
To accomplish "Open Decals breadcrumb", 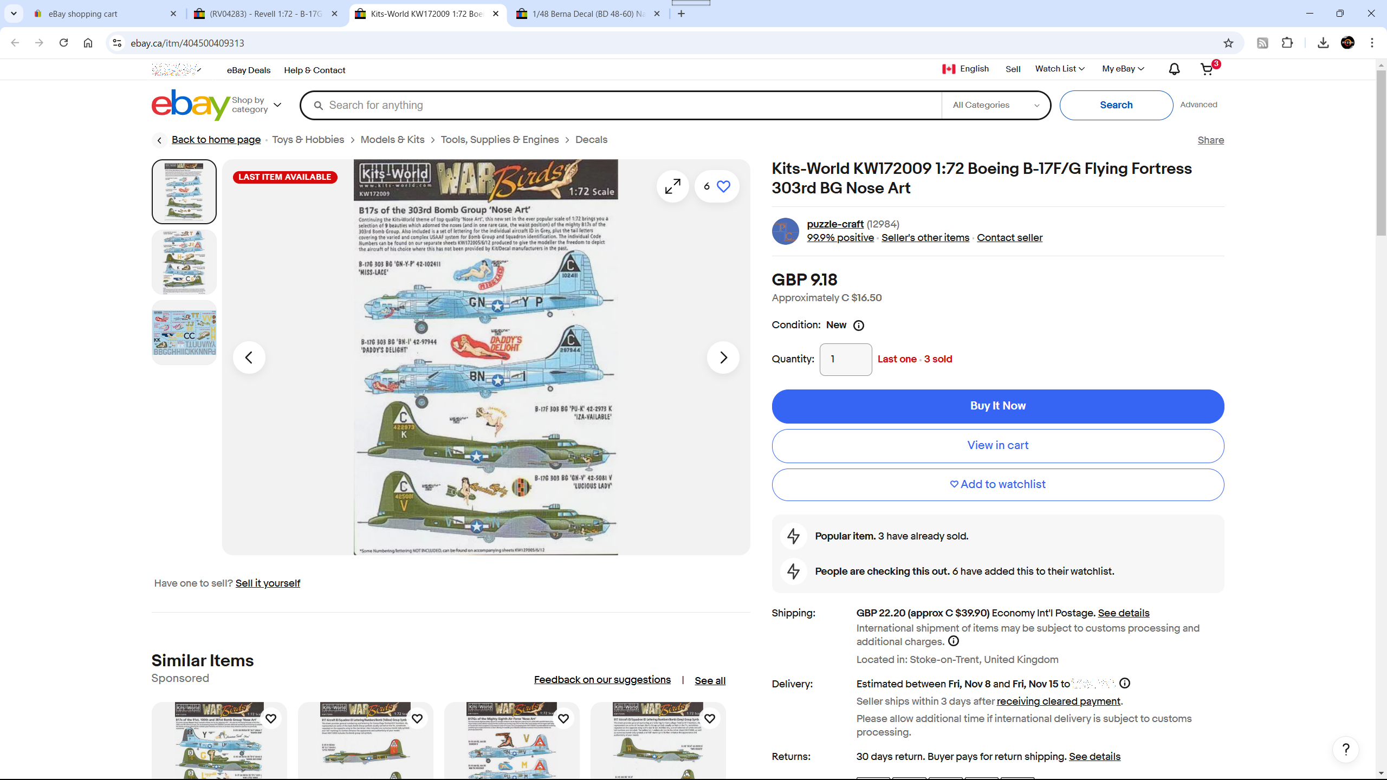I will click(591, 140).
